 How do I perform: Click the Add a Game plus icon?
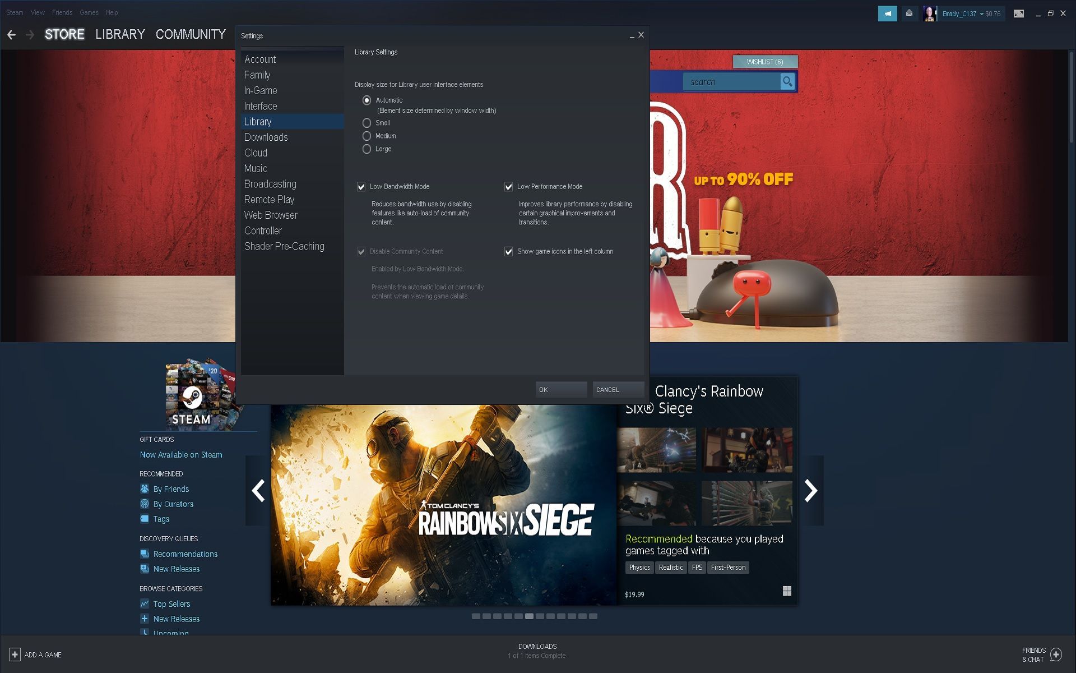point(15,654)
